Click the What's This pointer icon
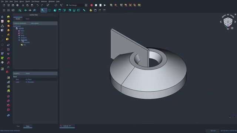The image size is (237, 133). pos(61,5)
